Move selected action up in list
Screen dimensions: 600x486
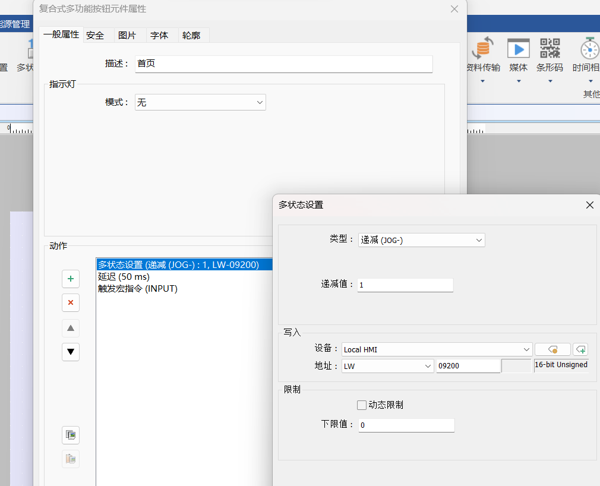click(x=71, y=328)
